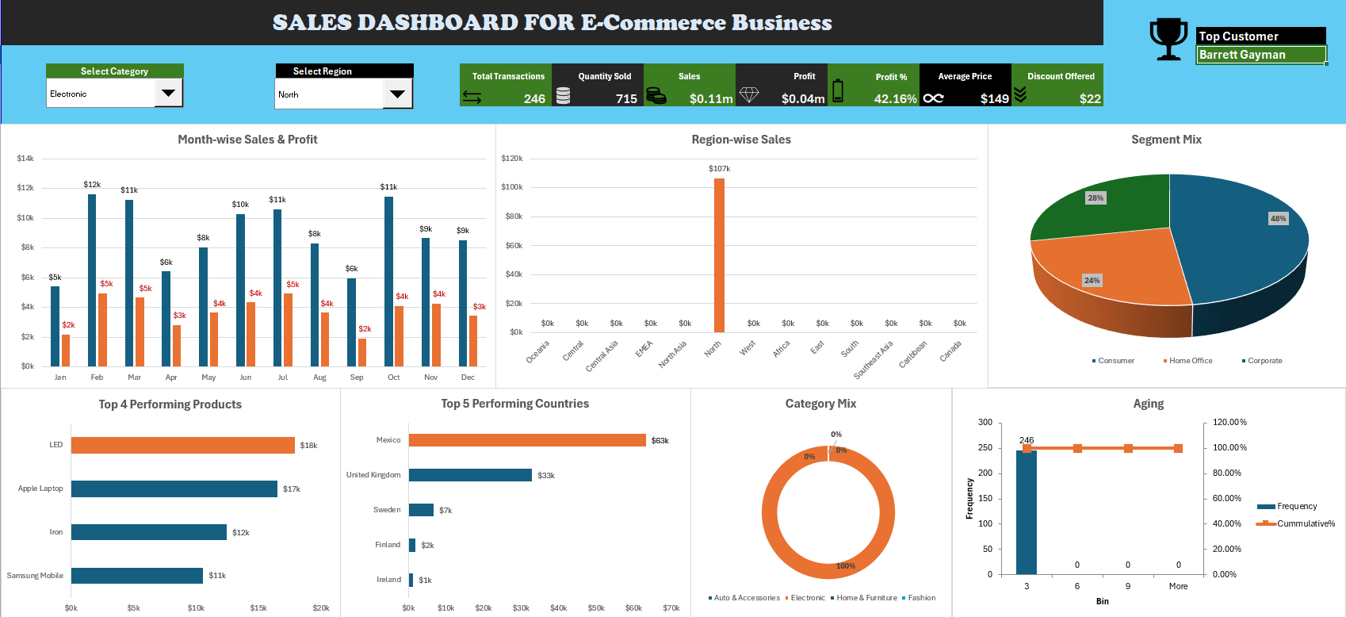This screenshot has width=1346, height=617.
Task: Click the North bar in Region-wise Sales
Action: [x=719, y=255]
